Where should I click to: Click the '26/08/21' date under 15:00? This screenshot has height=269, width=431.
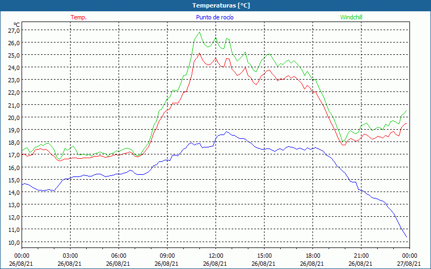pos(263,264)
